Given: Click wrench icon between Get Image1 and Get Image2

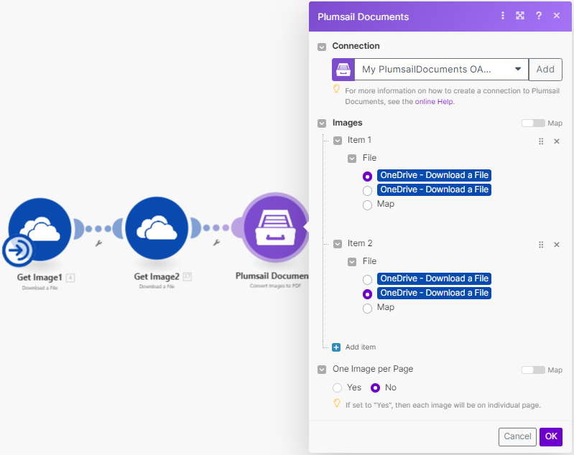Looking at the screenshot, I should click(x=98, y=243).
